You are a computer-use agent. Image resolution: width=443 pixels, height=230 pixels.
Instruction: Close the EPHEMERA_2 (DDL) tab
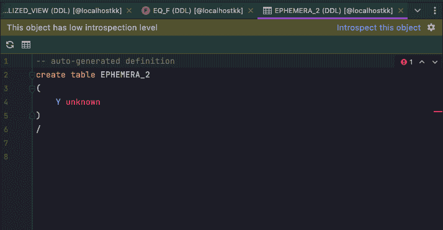point(401,11)
